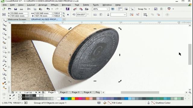Select the Connector tool in the toolbox
Viewport: 193px width, 108px height.
pyautogui.click(x=4, y=70)
